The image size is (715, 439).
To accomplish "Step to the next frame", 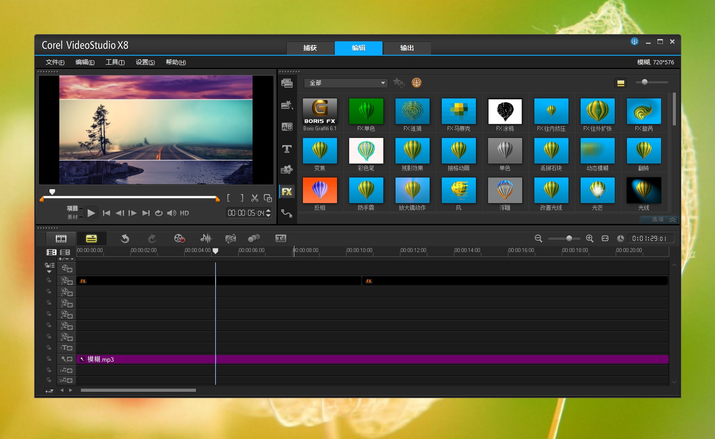I will point(133,213).
